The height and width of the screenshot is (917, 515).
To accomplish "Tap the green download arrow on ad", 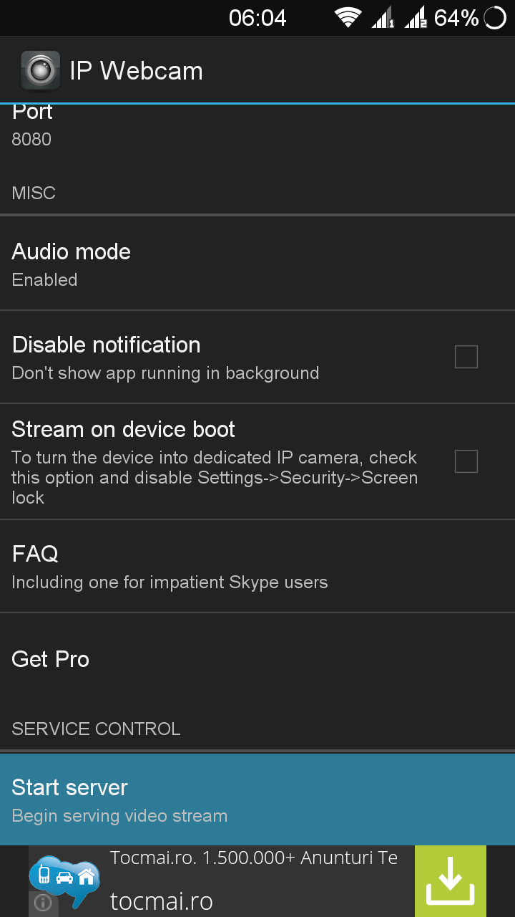I will [451, 881].
